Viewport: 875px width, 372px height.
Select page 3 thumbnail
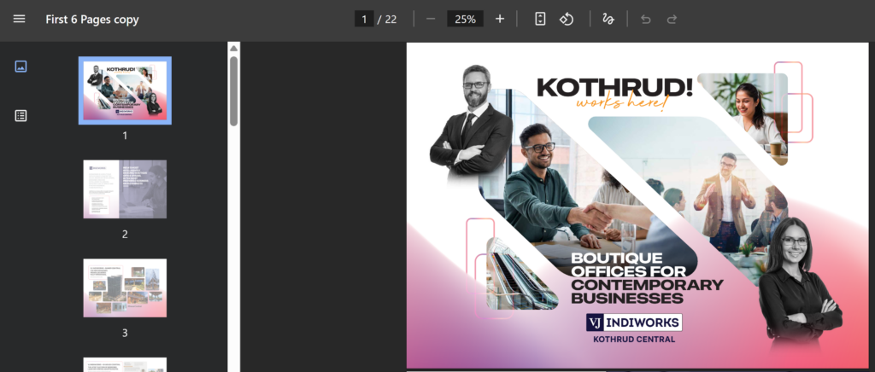[125, 288]
